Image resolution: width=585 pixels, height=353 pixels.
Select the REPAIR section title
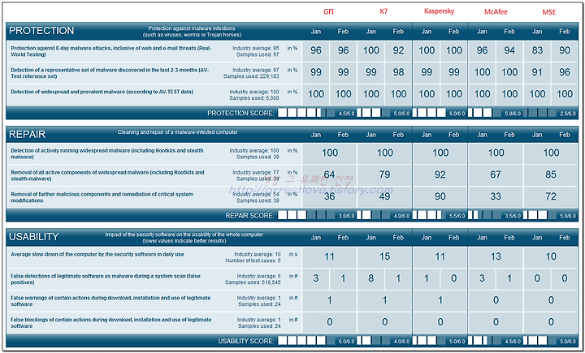28,135
